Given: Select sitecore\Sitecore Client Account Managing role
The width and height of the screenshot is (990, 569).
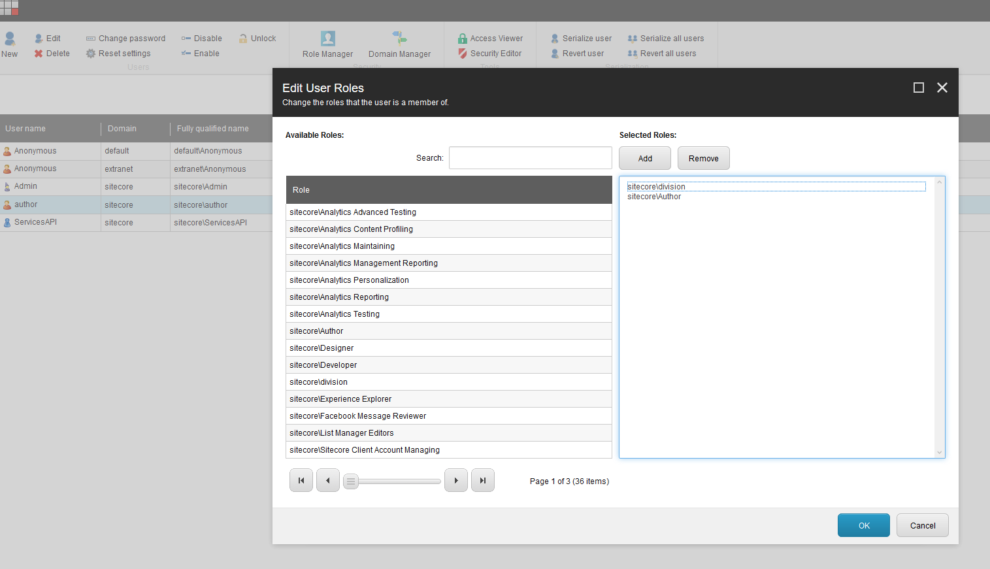Looking at the screenshot, I should pos(449,450).
